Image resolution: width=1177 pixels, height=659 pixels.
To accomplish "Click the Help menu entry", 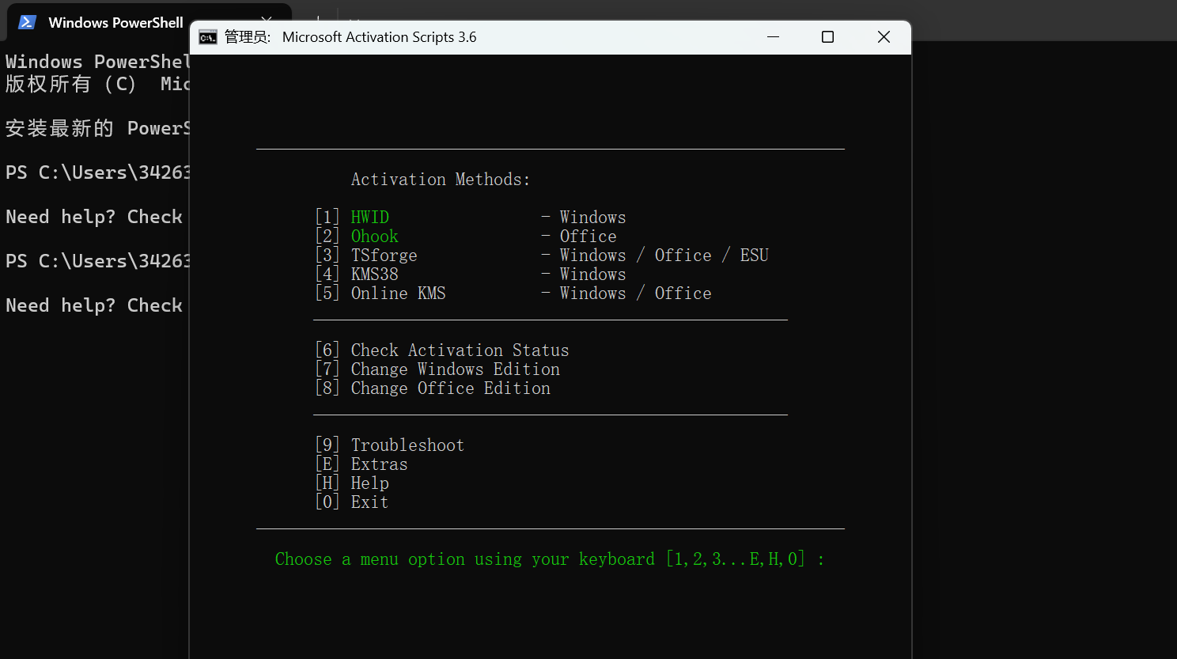I will click(x=370, y=483).
